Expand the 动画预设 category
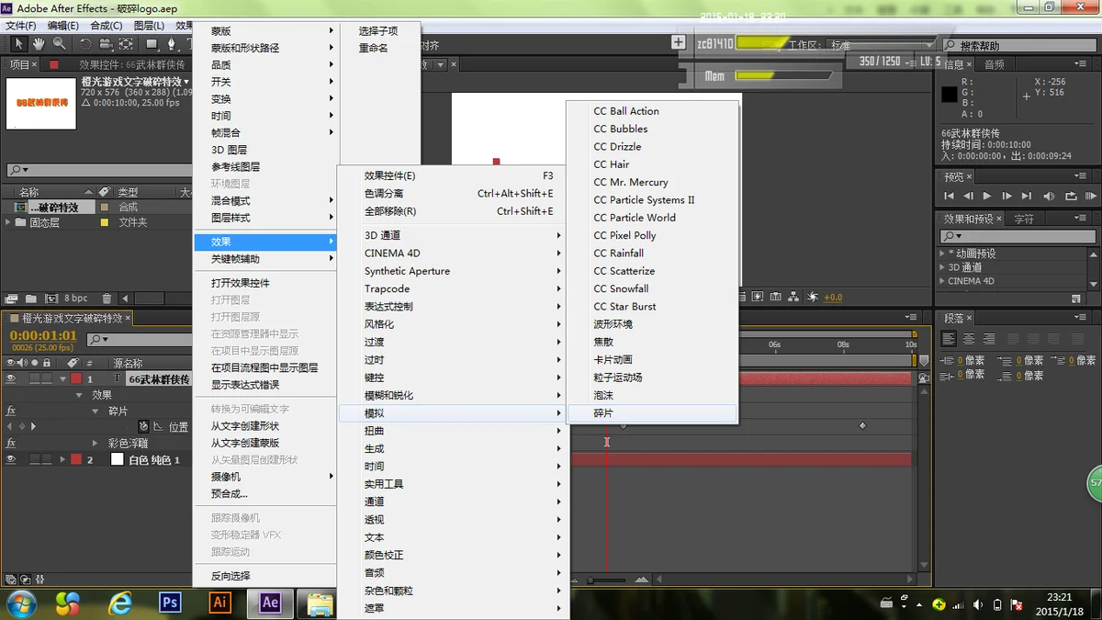1102x620 pixels. pos(942,254)
